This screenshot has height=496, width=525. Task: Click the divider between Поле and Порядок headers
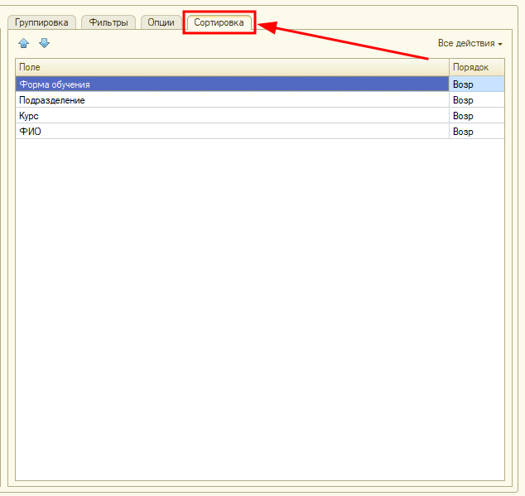449,66
